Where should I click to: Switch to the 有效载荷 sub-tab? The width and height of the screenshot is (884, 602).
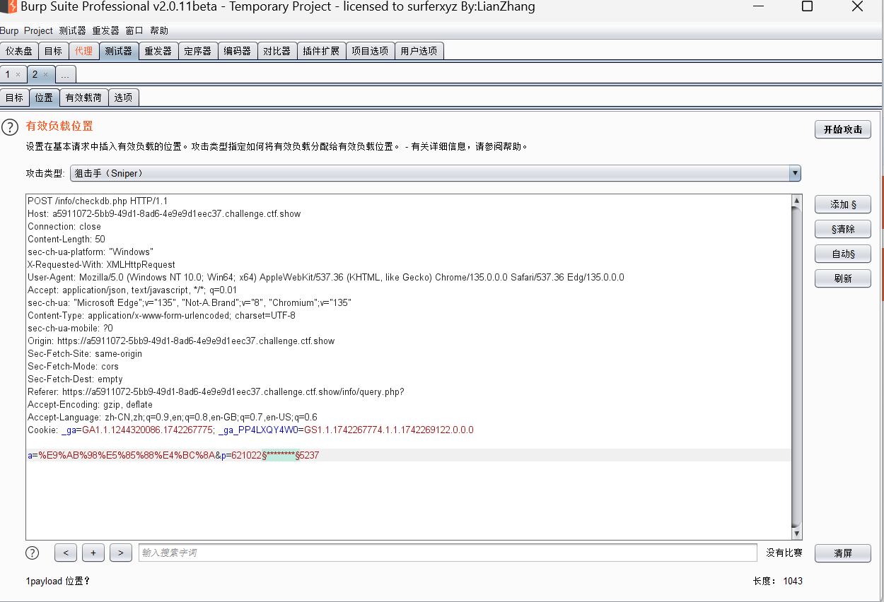coord(83,98)
